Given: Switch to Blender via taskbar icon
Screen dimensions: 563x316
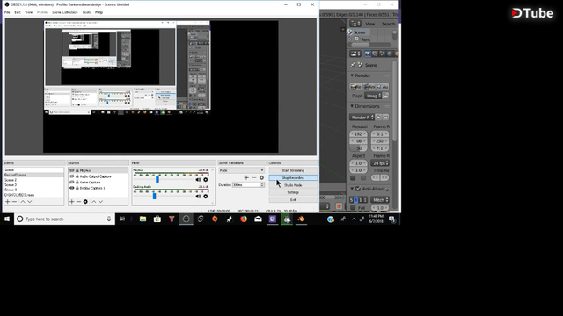Looking at the screenshot, I should pos(301,219).
